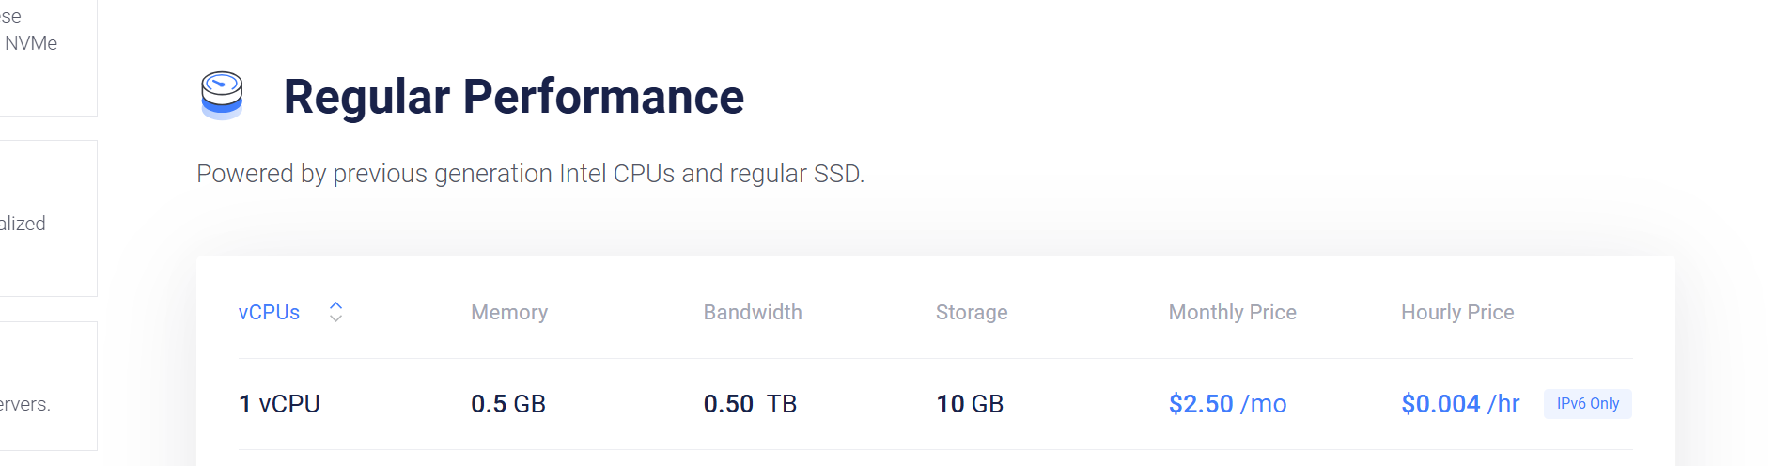Image resolution: width=1775 pixels, height=466 pixels.
Task: Click the 10 GB storage value
Action: point(969,404)
